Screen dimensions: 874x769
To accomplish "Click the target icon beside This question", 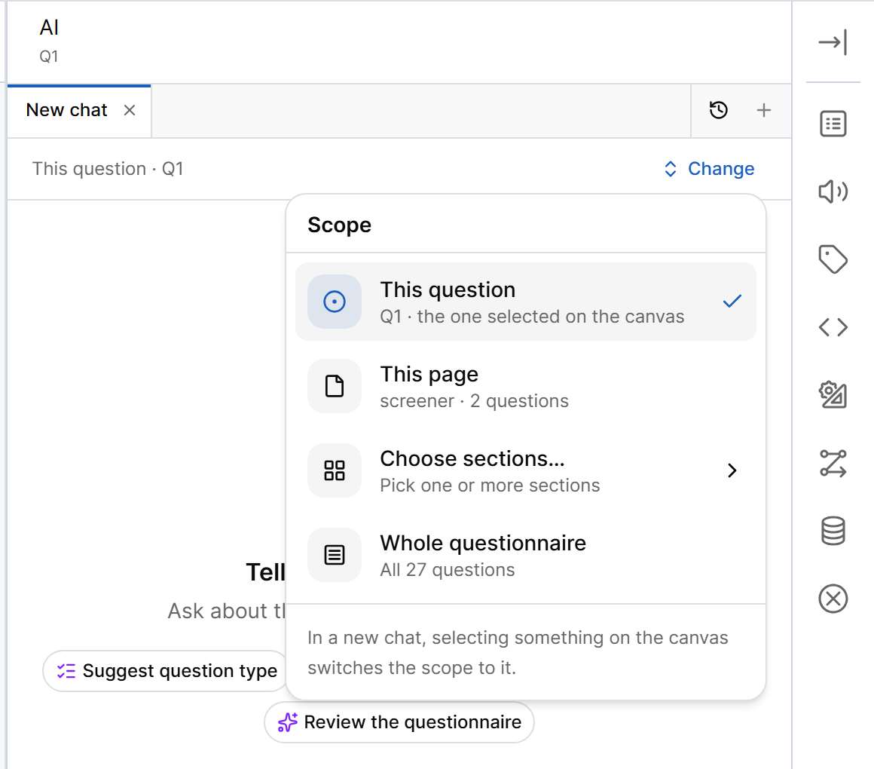I will point(335,302).
